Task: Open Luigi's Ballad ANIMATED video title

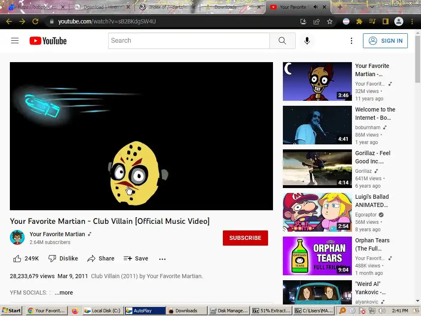Action: [372, 201]
